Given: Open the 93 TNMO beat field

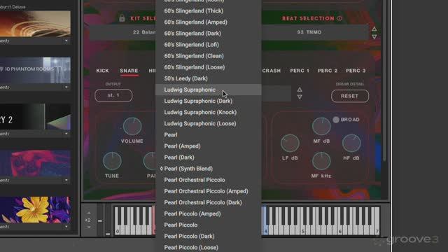Looking at the screenshot, I should tap(315, 32).
